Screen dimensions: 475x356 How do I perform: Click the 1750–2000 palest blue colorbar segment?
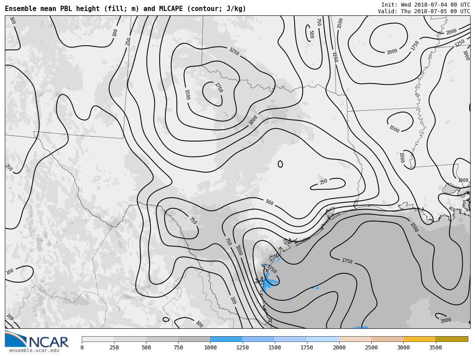pyautogui.click(x=323, y=339)
